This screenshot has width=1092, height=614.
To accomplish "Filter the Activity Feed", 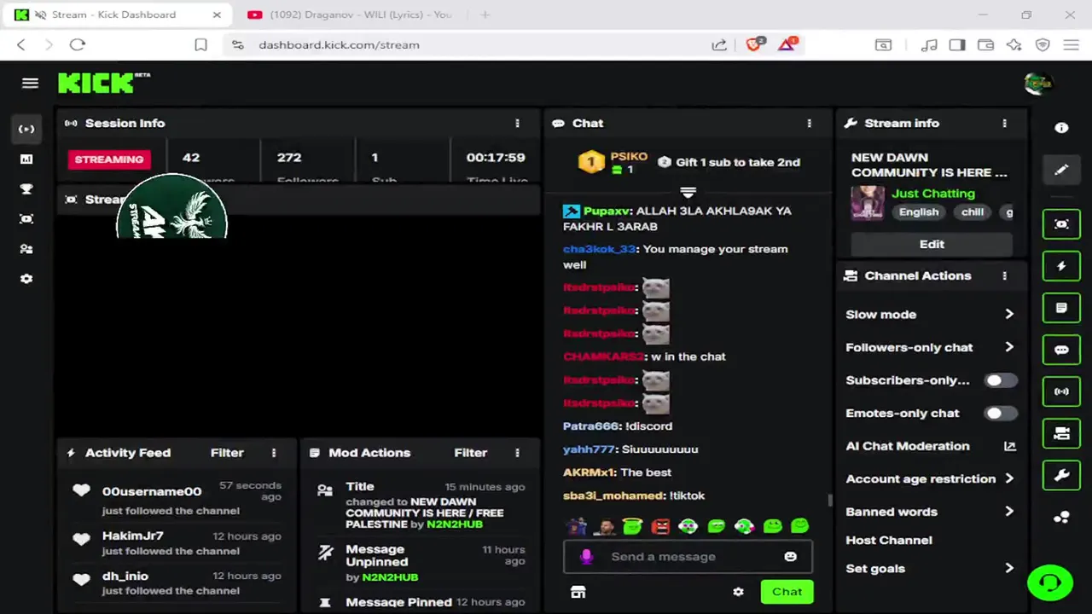I will [227, 453].
